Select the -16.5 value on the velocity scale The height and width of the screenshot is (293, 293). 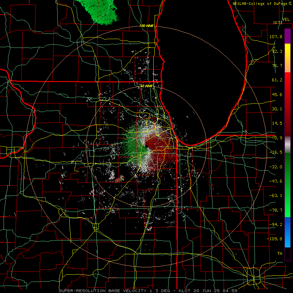tap(276, 152)
